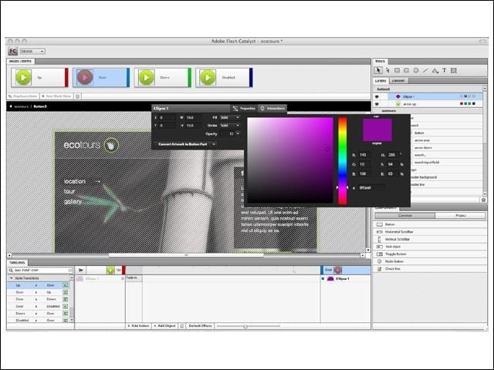Switch to the Library tab

click(x=398, y=81)
